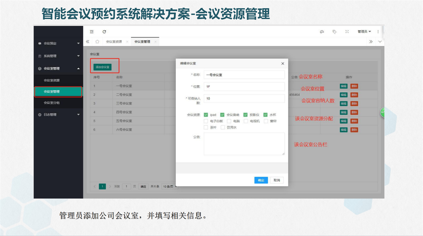Click the sidebar collapse icon in top bar
Image resolution: width=423 pixels, height=236 pixels.
(x=92, y=32)
